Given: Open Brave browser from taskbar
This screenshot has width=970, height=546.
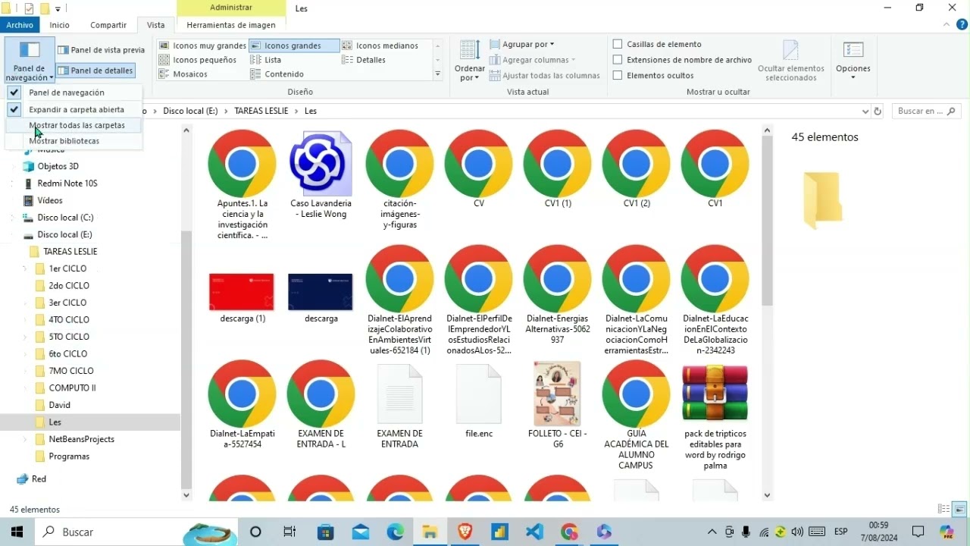Looking at the screenshot, I should coord(465,532).
